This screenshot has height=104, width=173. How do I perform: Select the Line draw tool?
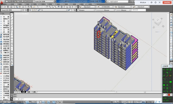[12, 15]
